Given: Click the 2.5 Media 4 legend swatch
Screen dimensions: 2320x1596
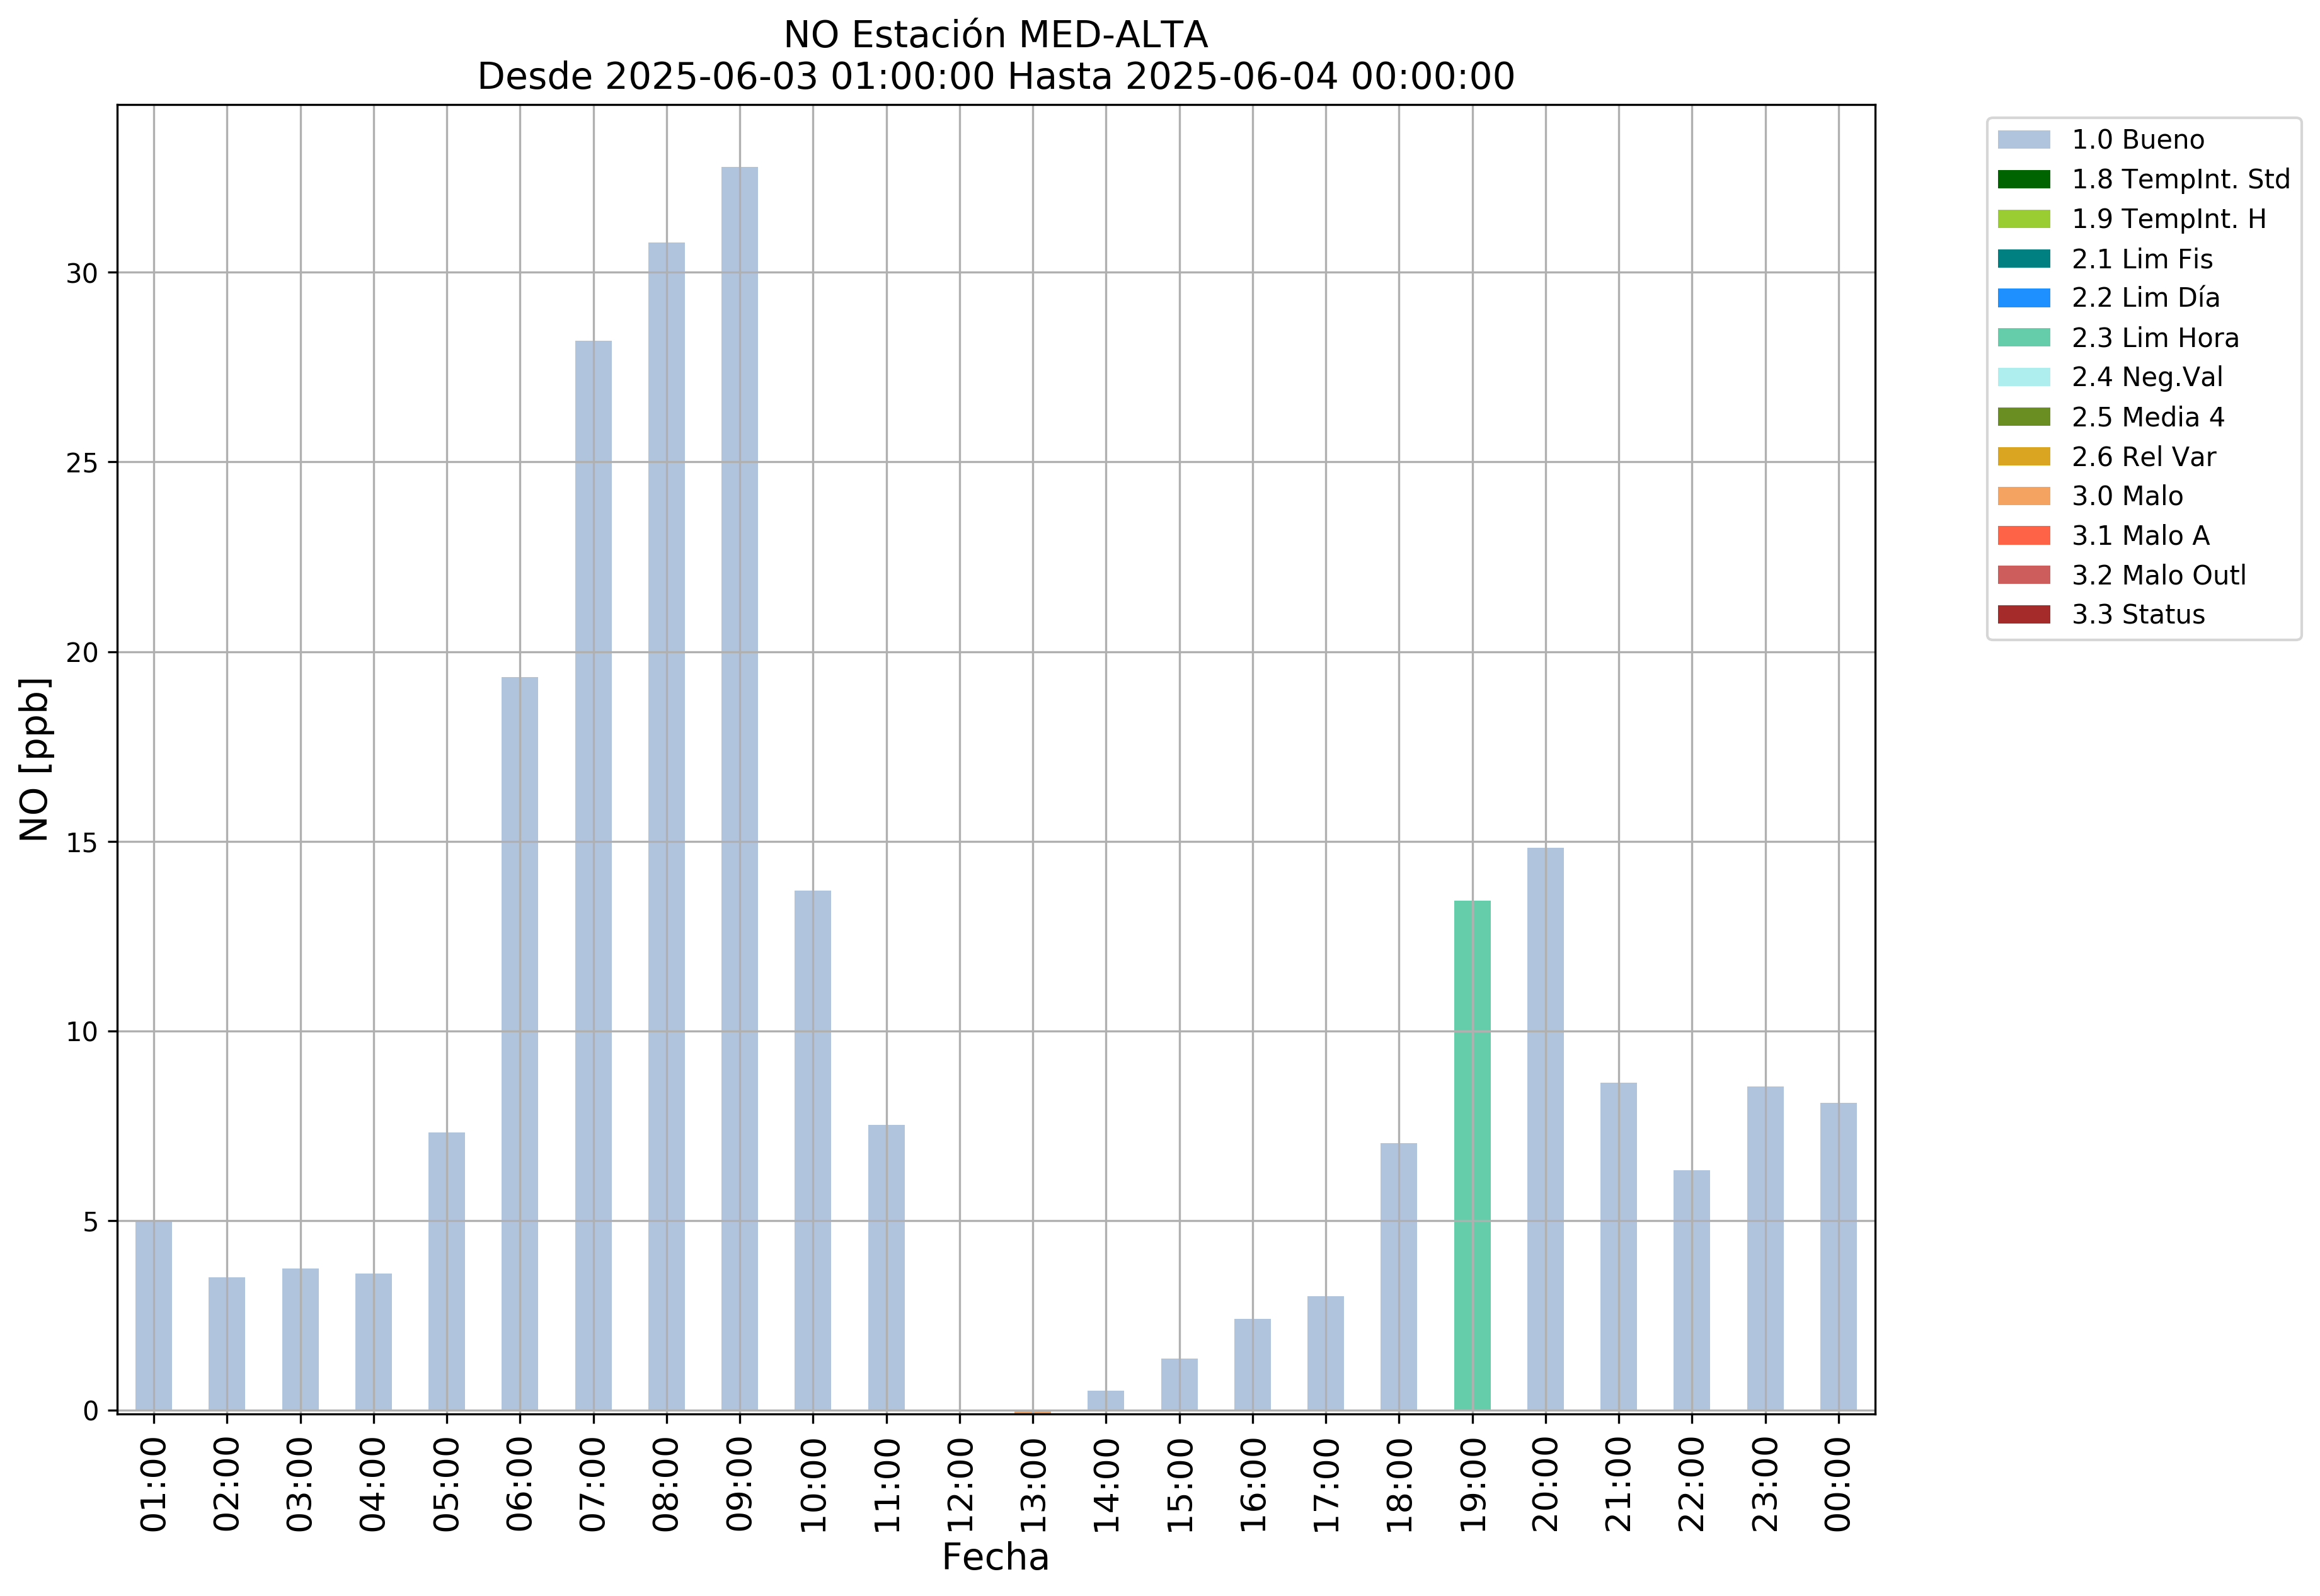Looking at the screenshot, I should click(2023, 417).
